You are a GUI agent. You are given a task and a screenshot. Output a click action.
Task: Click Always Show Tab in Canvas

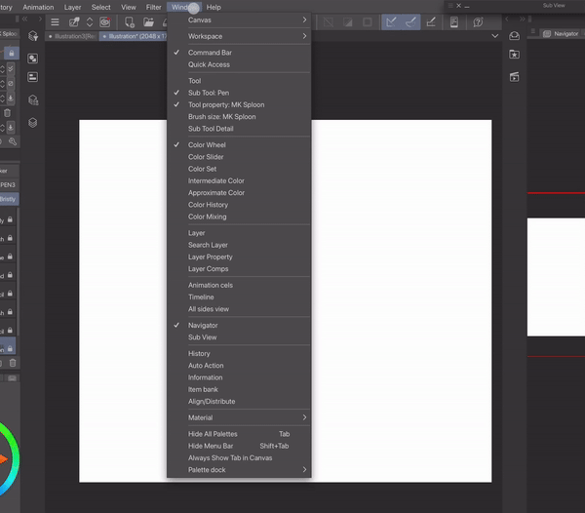pos(230,457)
